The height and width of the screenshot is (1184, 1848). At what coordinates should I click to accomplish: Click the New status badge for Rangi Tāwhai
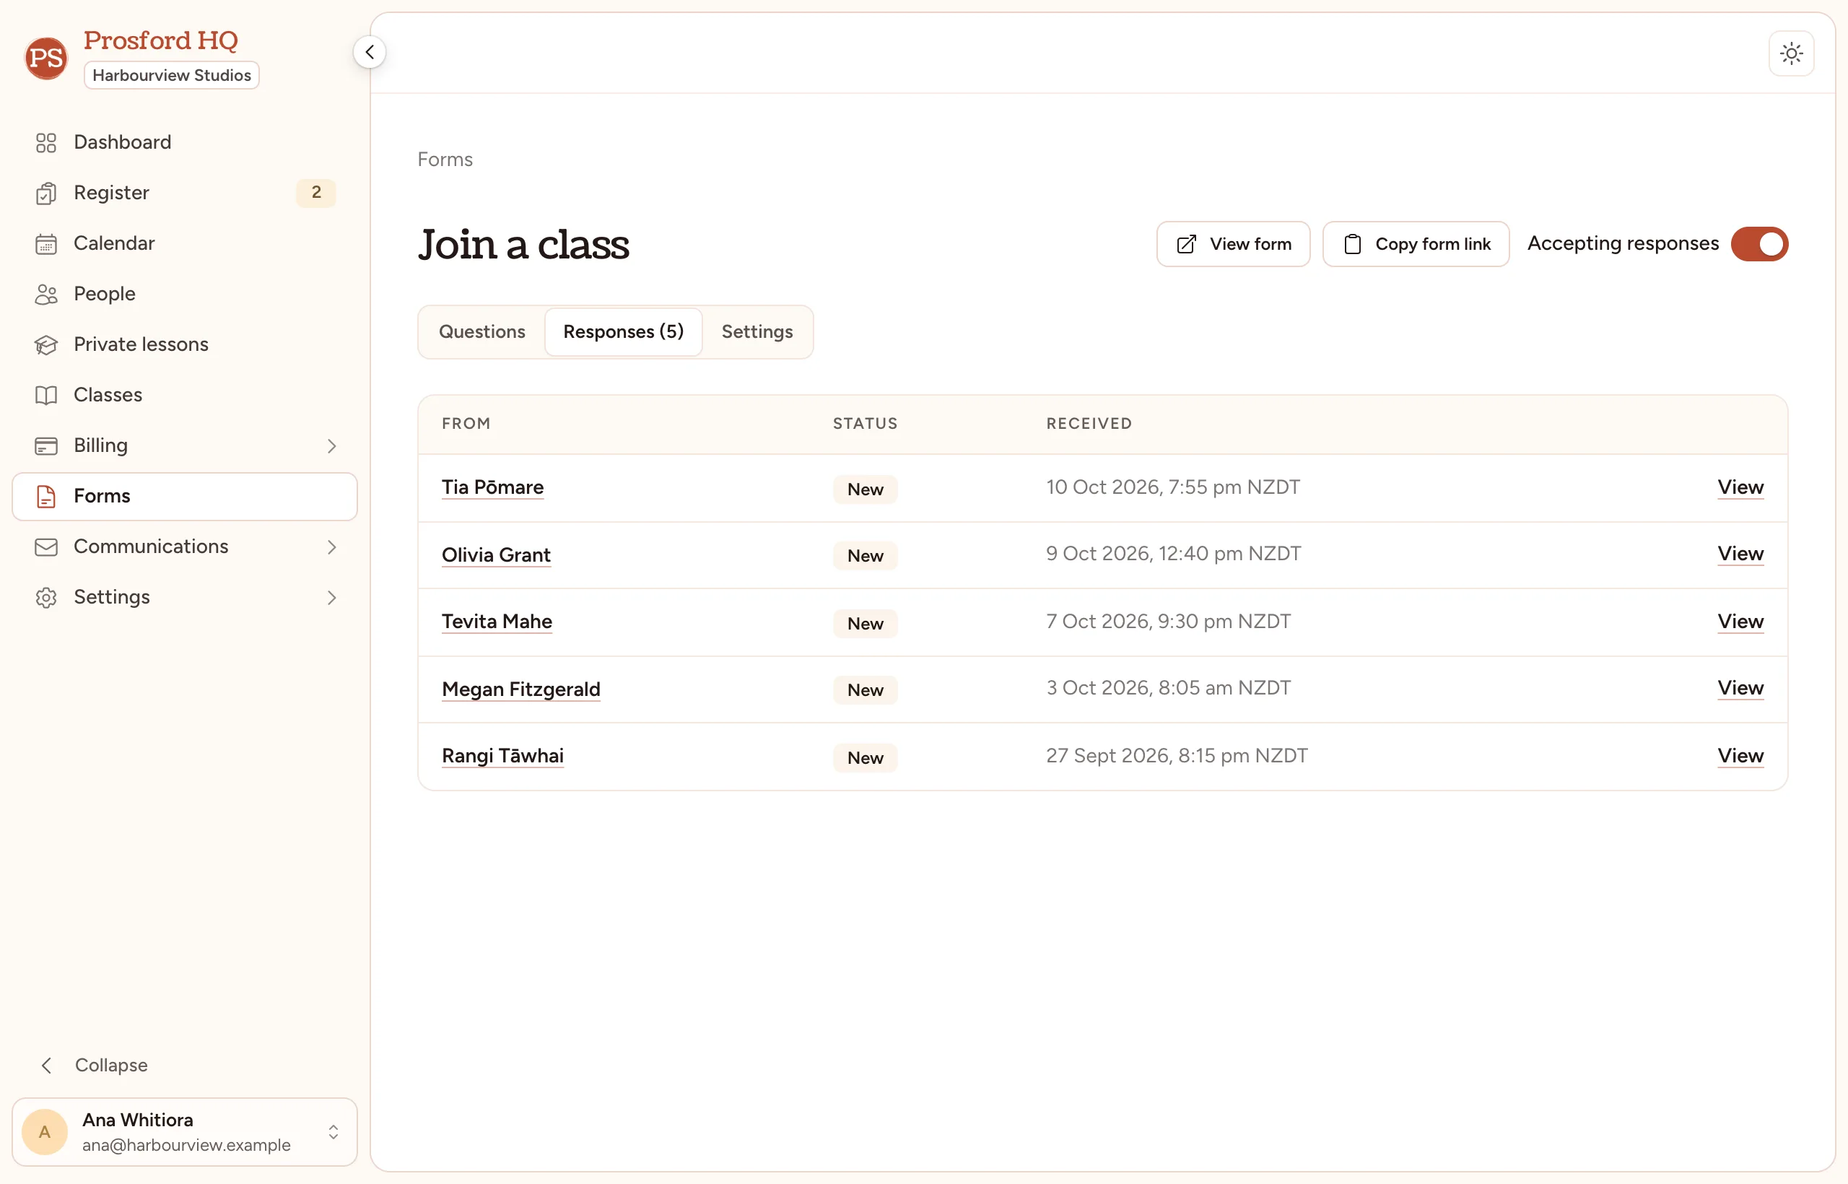click(x=865, y=758)
